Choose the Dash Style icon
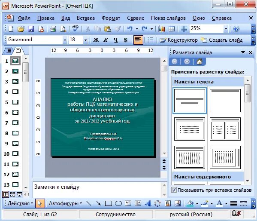 (x=244, y=203)
